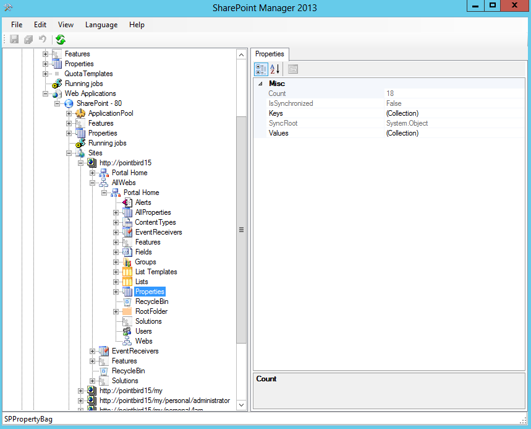Expand the Lists tree node
531x429 pixels.
116,282
